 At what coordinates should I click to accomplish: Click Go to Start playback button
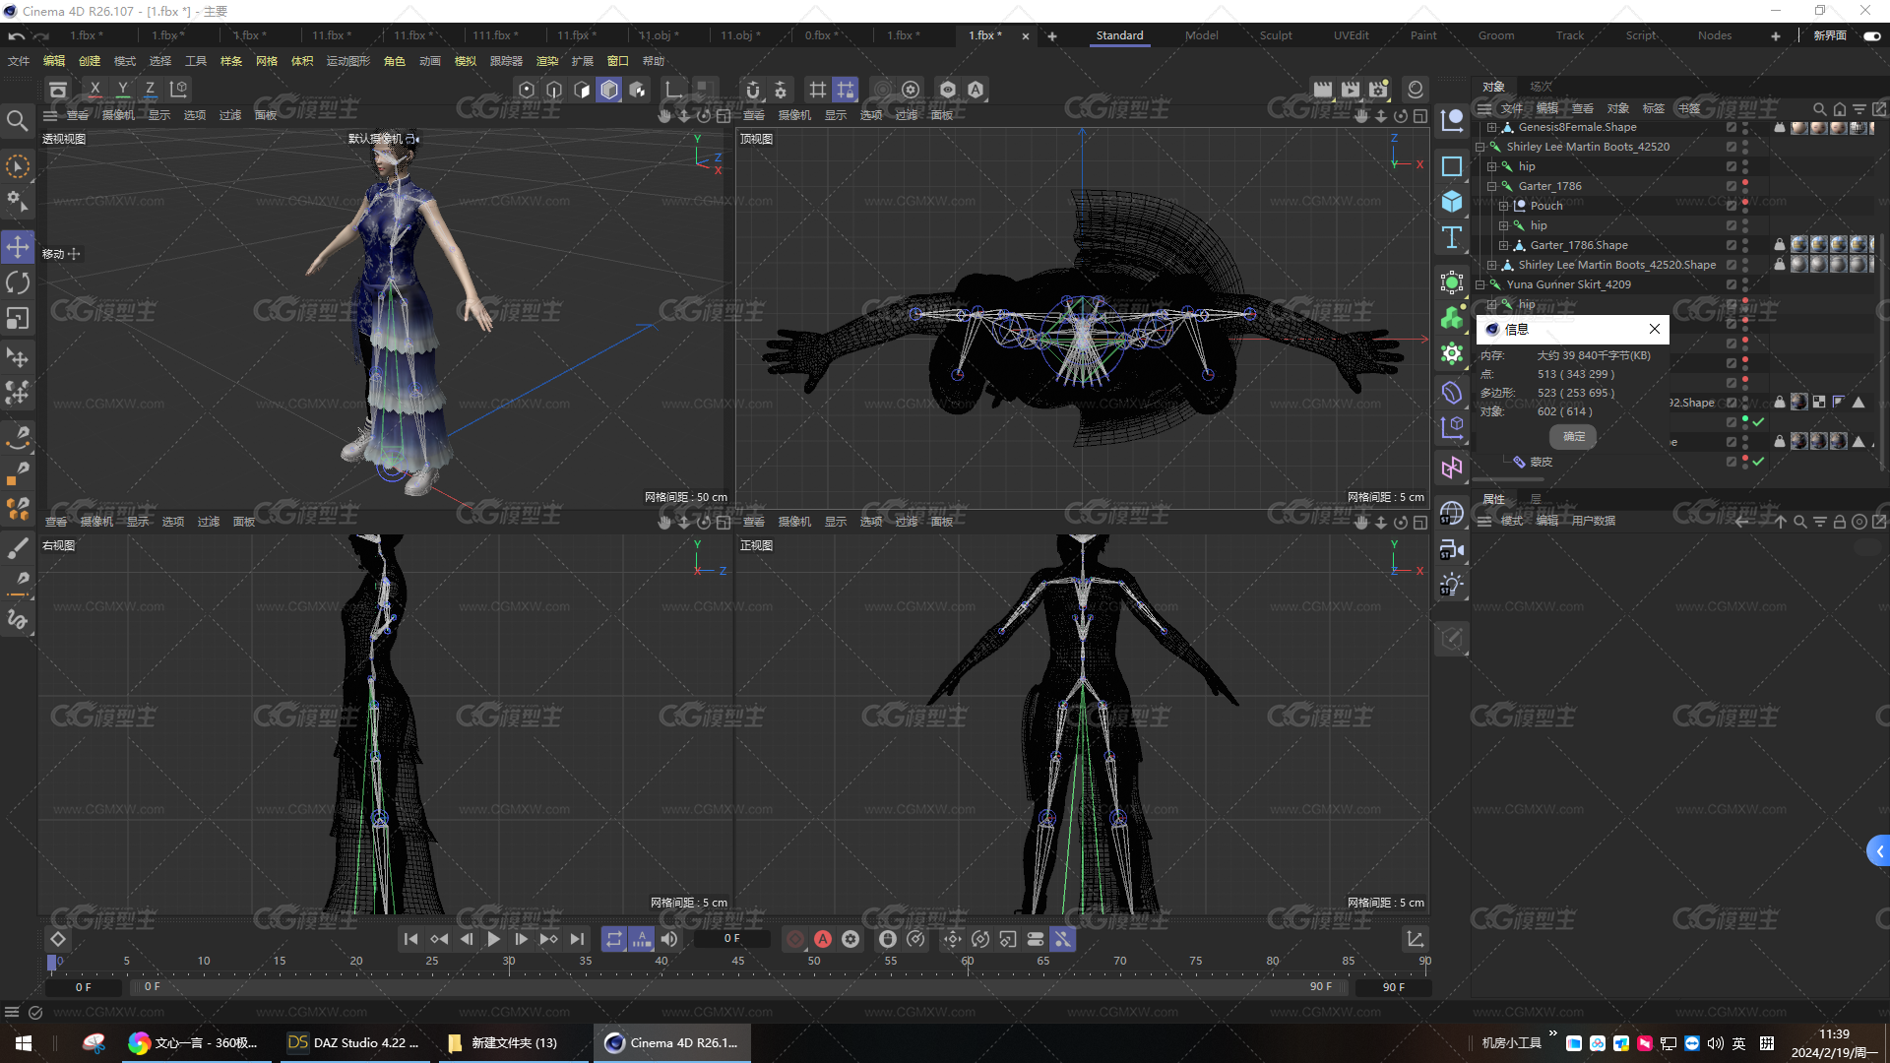[411, 939]
